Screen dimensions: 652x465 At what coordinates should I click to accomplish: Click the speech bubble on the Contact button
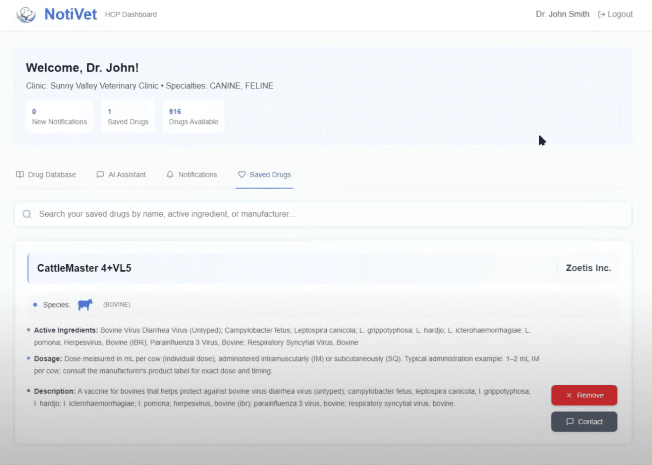[x=570, y=421]
